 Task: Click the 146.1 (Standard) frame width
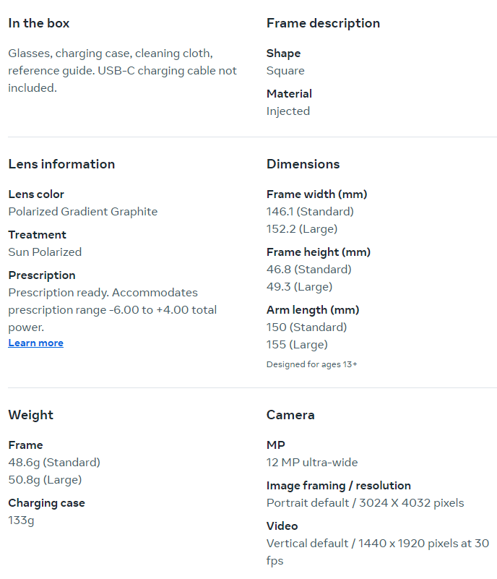click(310, 212)
